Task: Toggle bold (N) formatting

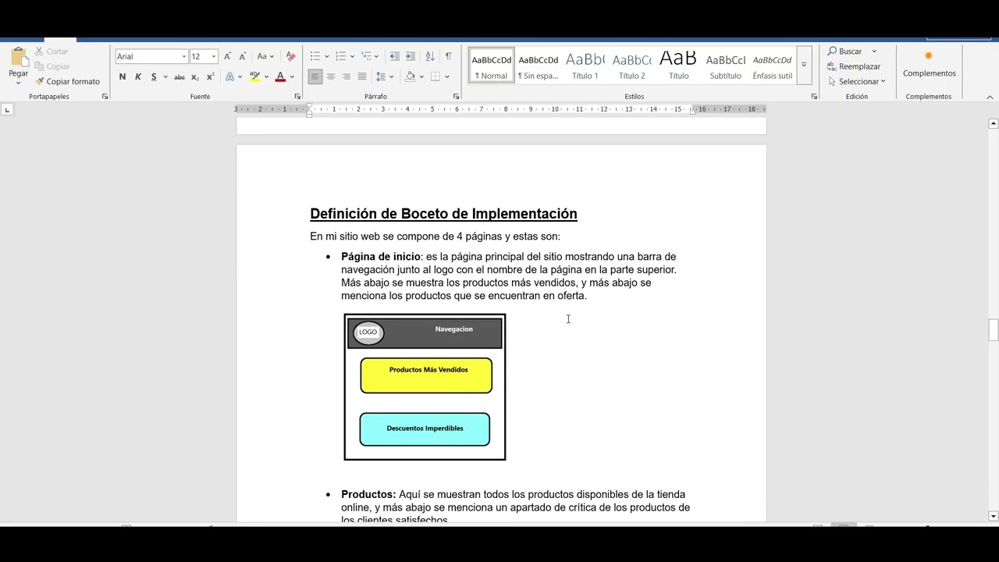Action: pyautogui.click(x=123, y=76)
